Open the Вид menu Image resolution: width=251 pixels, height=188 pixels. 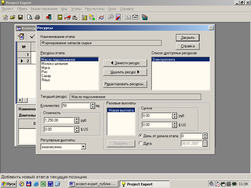click(64, 9)
